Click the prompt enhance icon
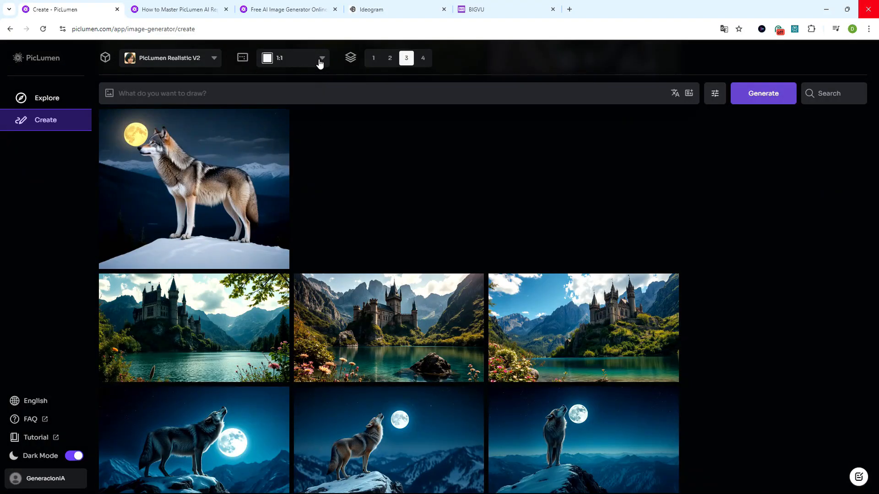Viewport: 879px width, 494px height. pos(689,93)
